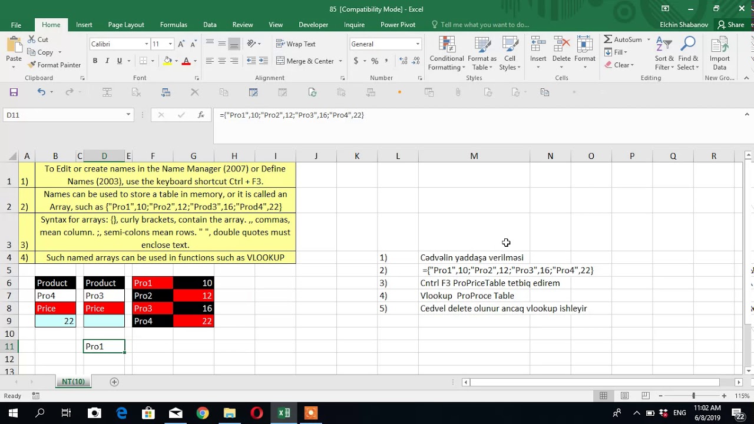The height and width of the screenshot is (424, 754).
Task: Align text to bottom
Action: (234, 44)
